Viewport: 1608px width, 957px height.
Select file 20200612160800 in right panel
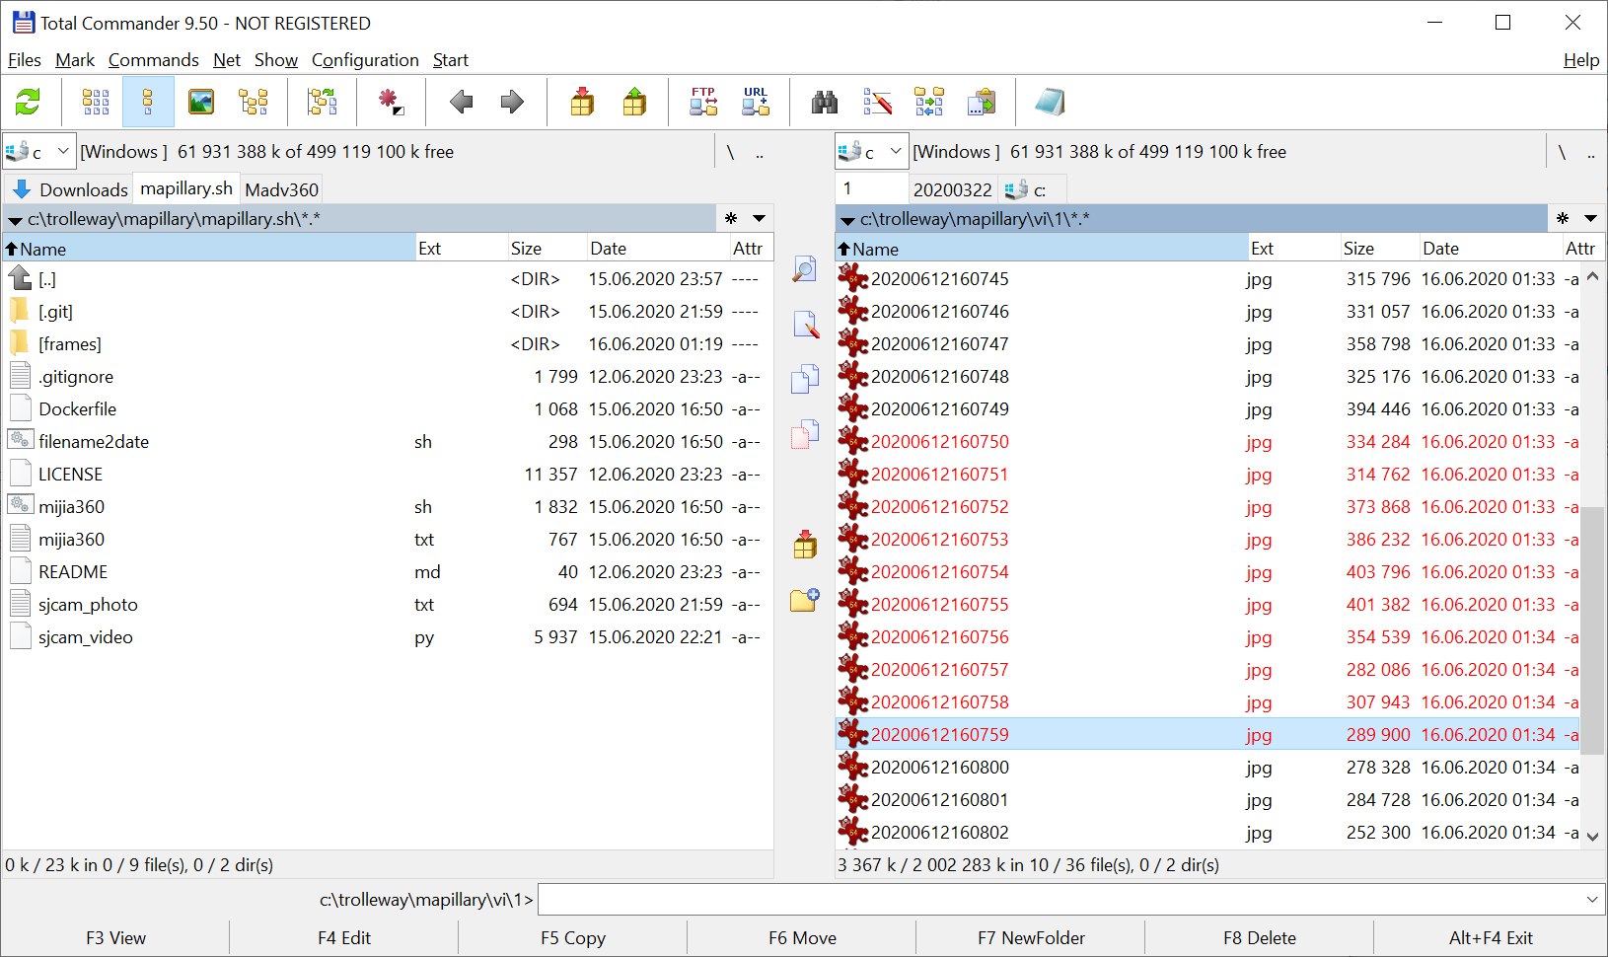click(x=1207, y=767)
